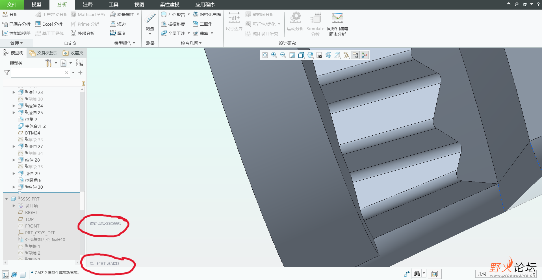Screen dimensions: 542x280
Task: Open the 全局干涉 dropdown arrow
Action: 189,33
